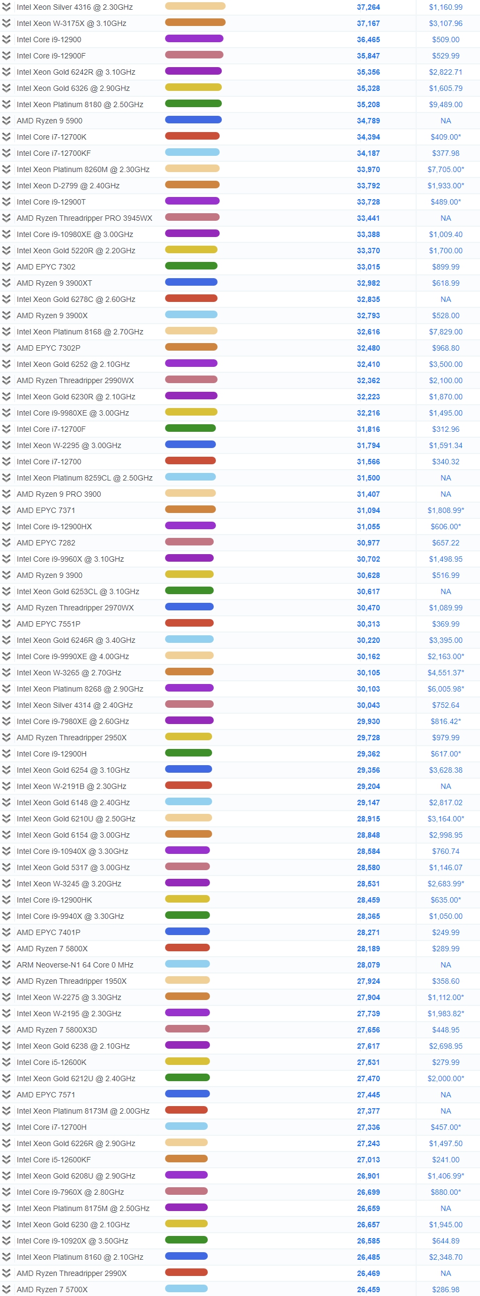Open Intel Core i9-12900HX link
The image size is (480, 1296).
pyautogui.click(x=54, y=527)
